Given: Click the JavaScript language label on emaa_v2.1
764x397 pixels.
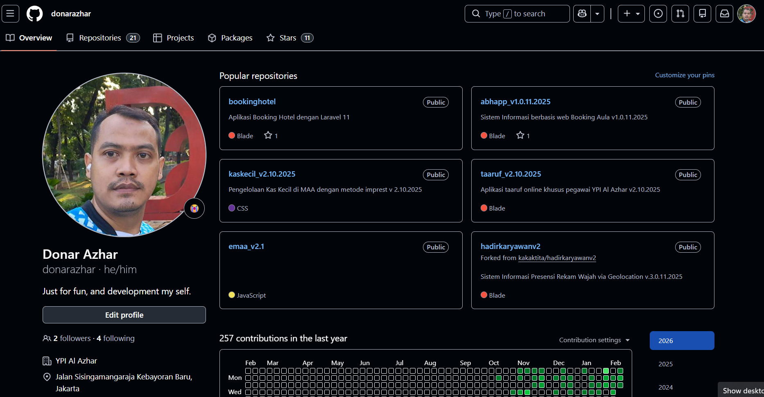Looking at the screenshot, I should point(251,295).
